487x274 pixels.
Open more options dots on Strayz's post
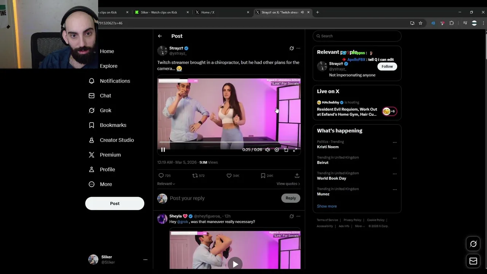pyautogui.click(x=298, y=48)
